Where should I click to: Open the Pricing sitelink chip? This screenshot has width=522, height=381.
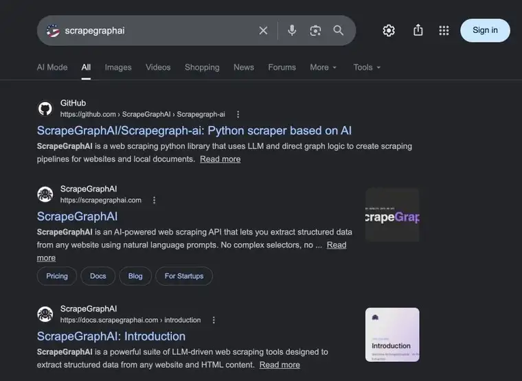[x=57, y=276]
